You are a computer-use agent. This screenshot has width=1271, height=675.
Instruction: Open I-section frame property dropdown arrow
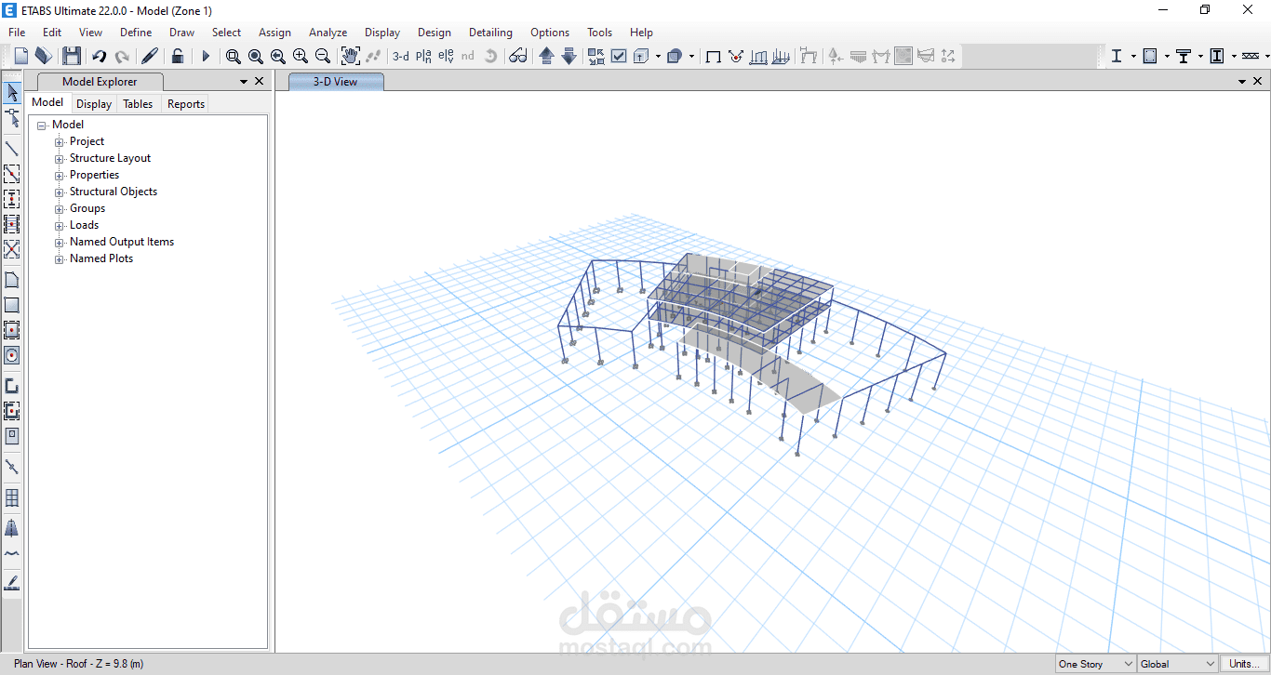point(1133,56)
